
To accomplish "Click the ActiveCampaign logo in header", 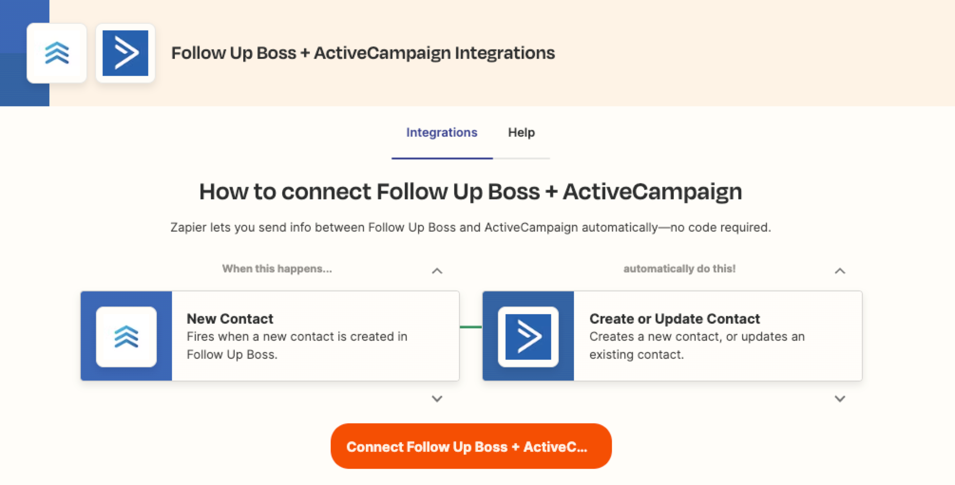I will tap(125, 53).
